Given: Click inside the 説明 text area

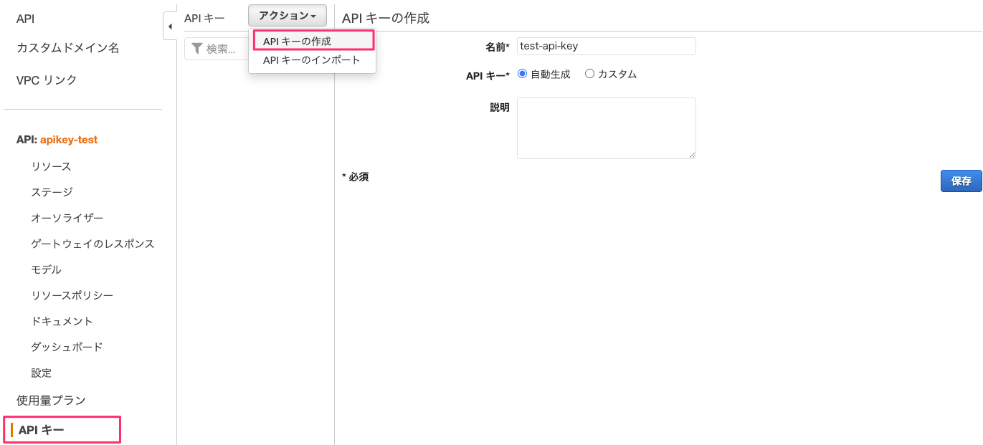Looking at the screenshot, I should (x=606, y=128).
